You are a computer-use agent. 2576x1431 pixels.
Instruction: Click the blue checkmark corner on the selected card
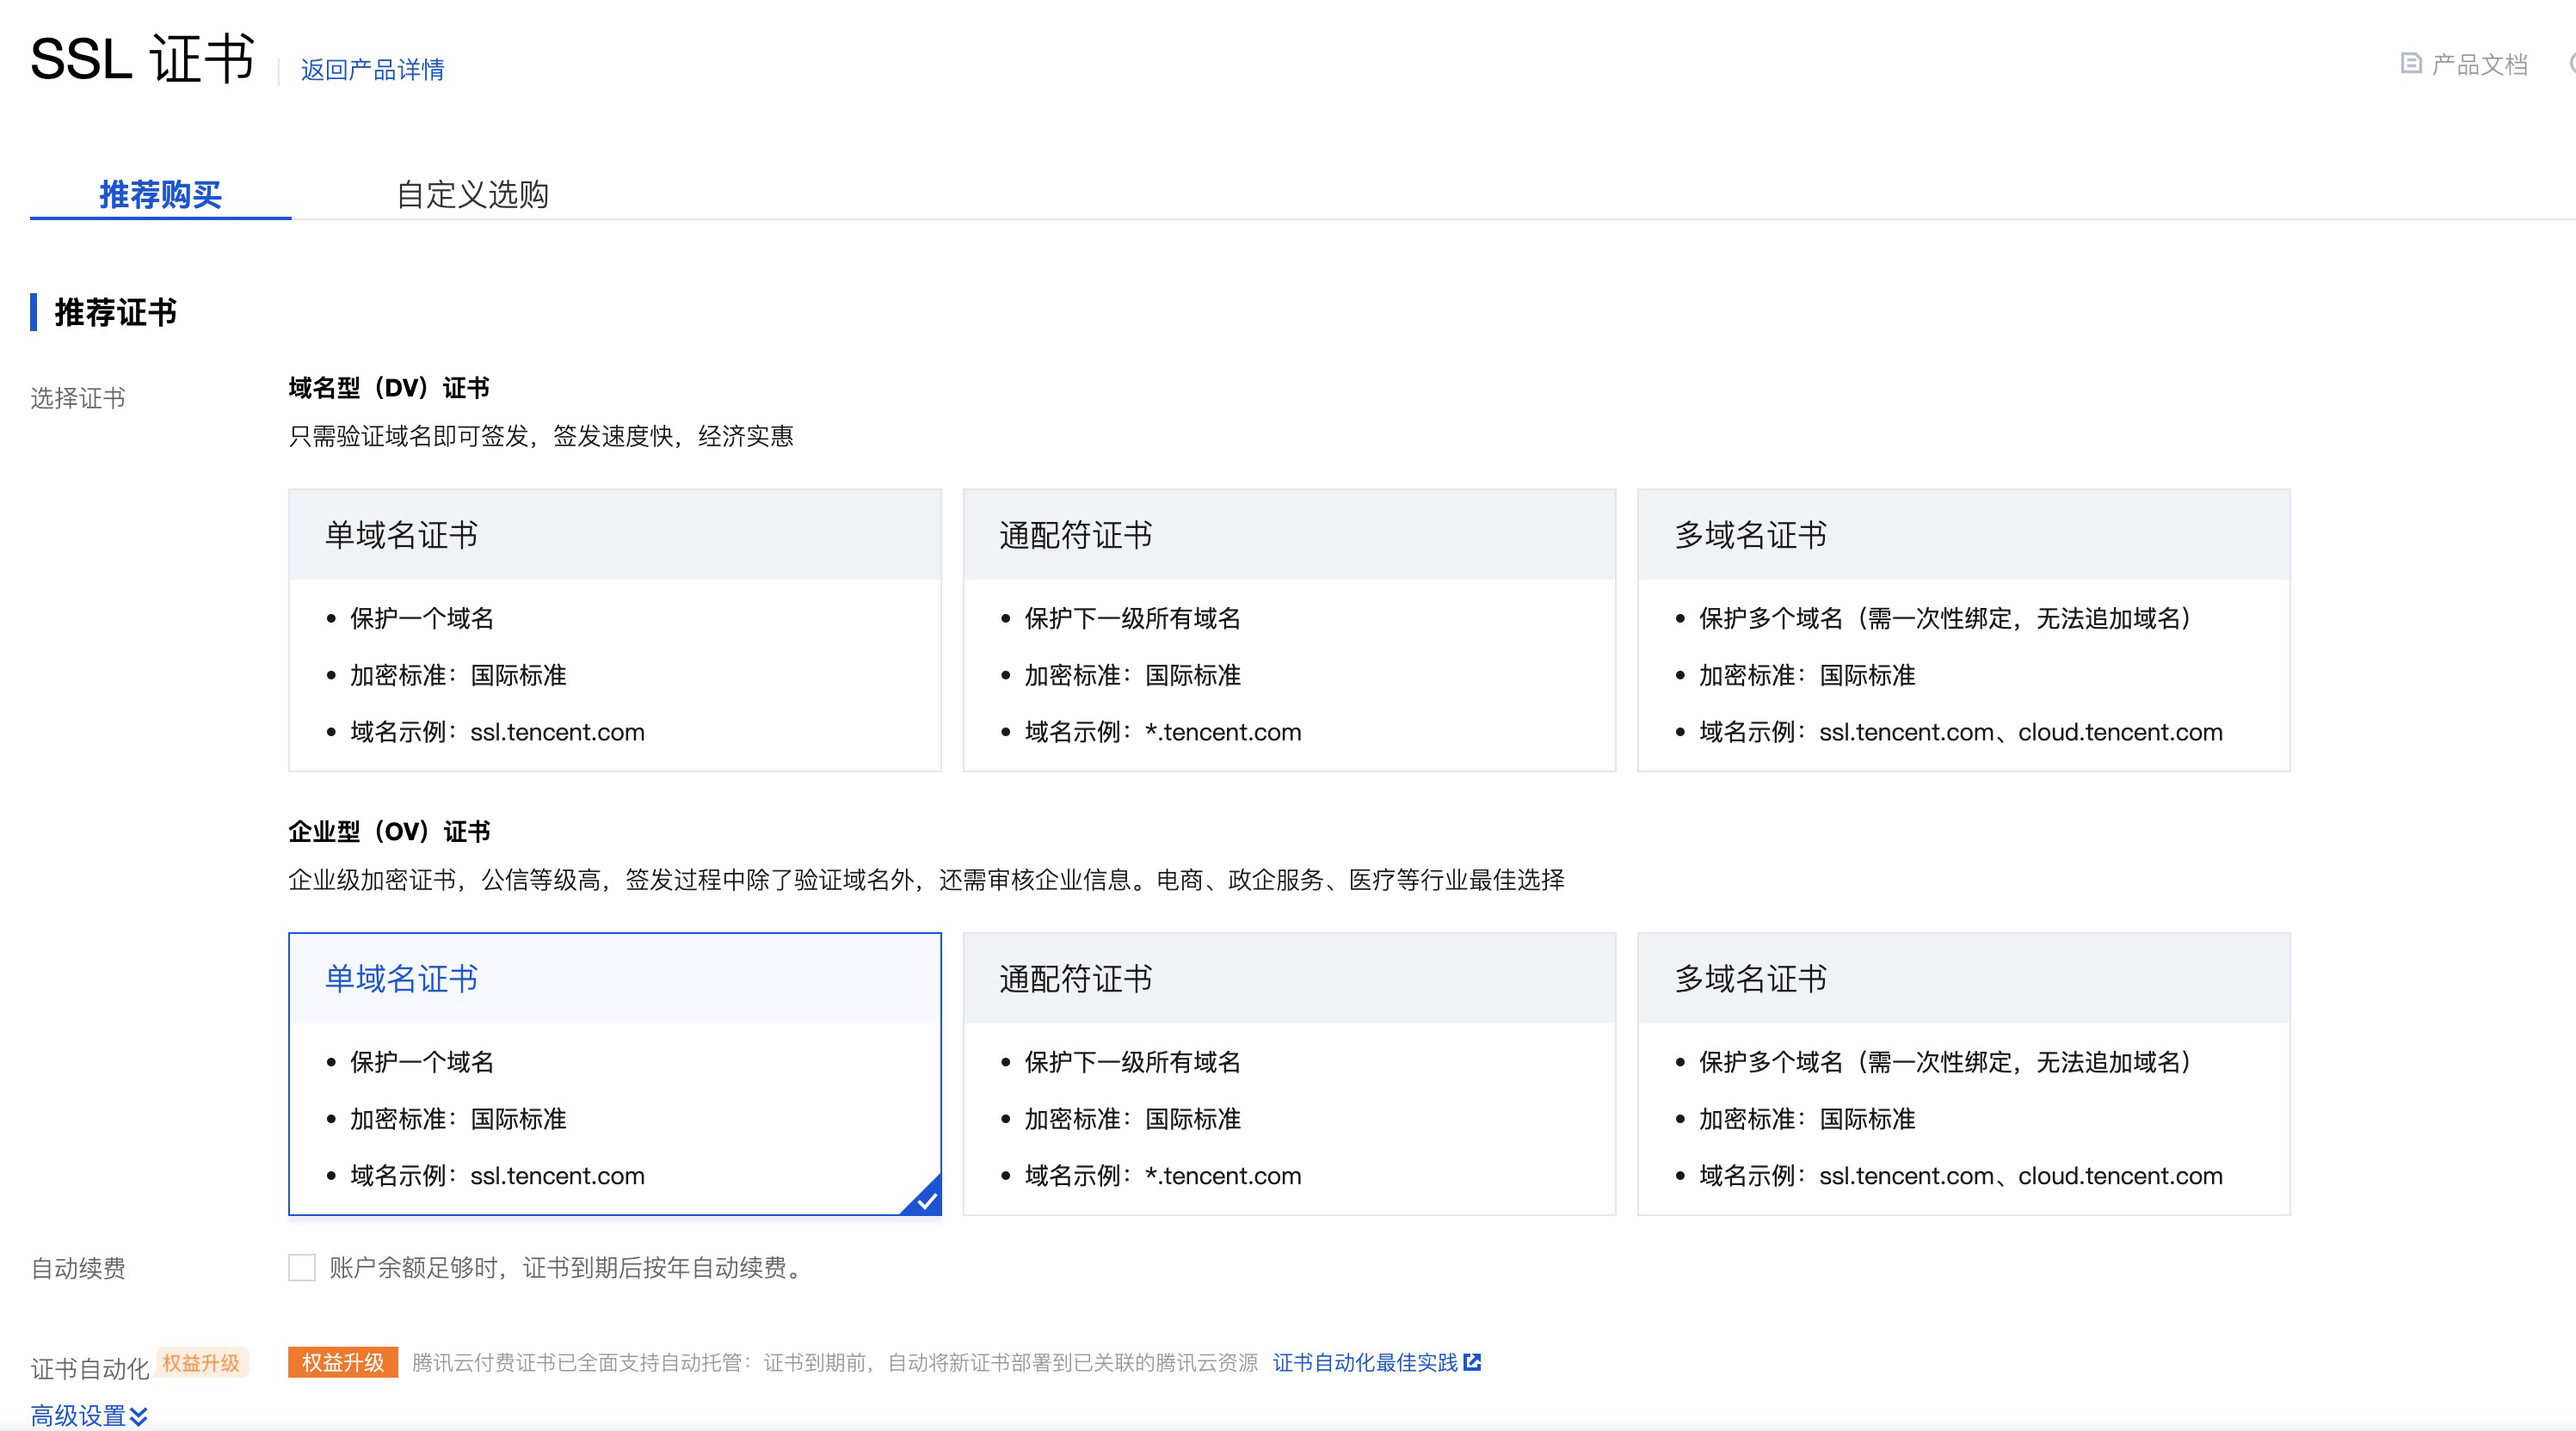[926, 1201]
